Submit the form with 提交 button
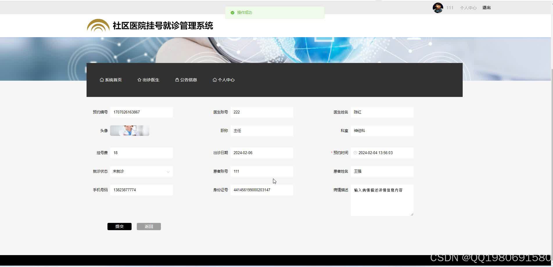Viewport: 553px width, 267px height. 119,226
